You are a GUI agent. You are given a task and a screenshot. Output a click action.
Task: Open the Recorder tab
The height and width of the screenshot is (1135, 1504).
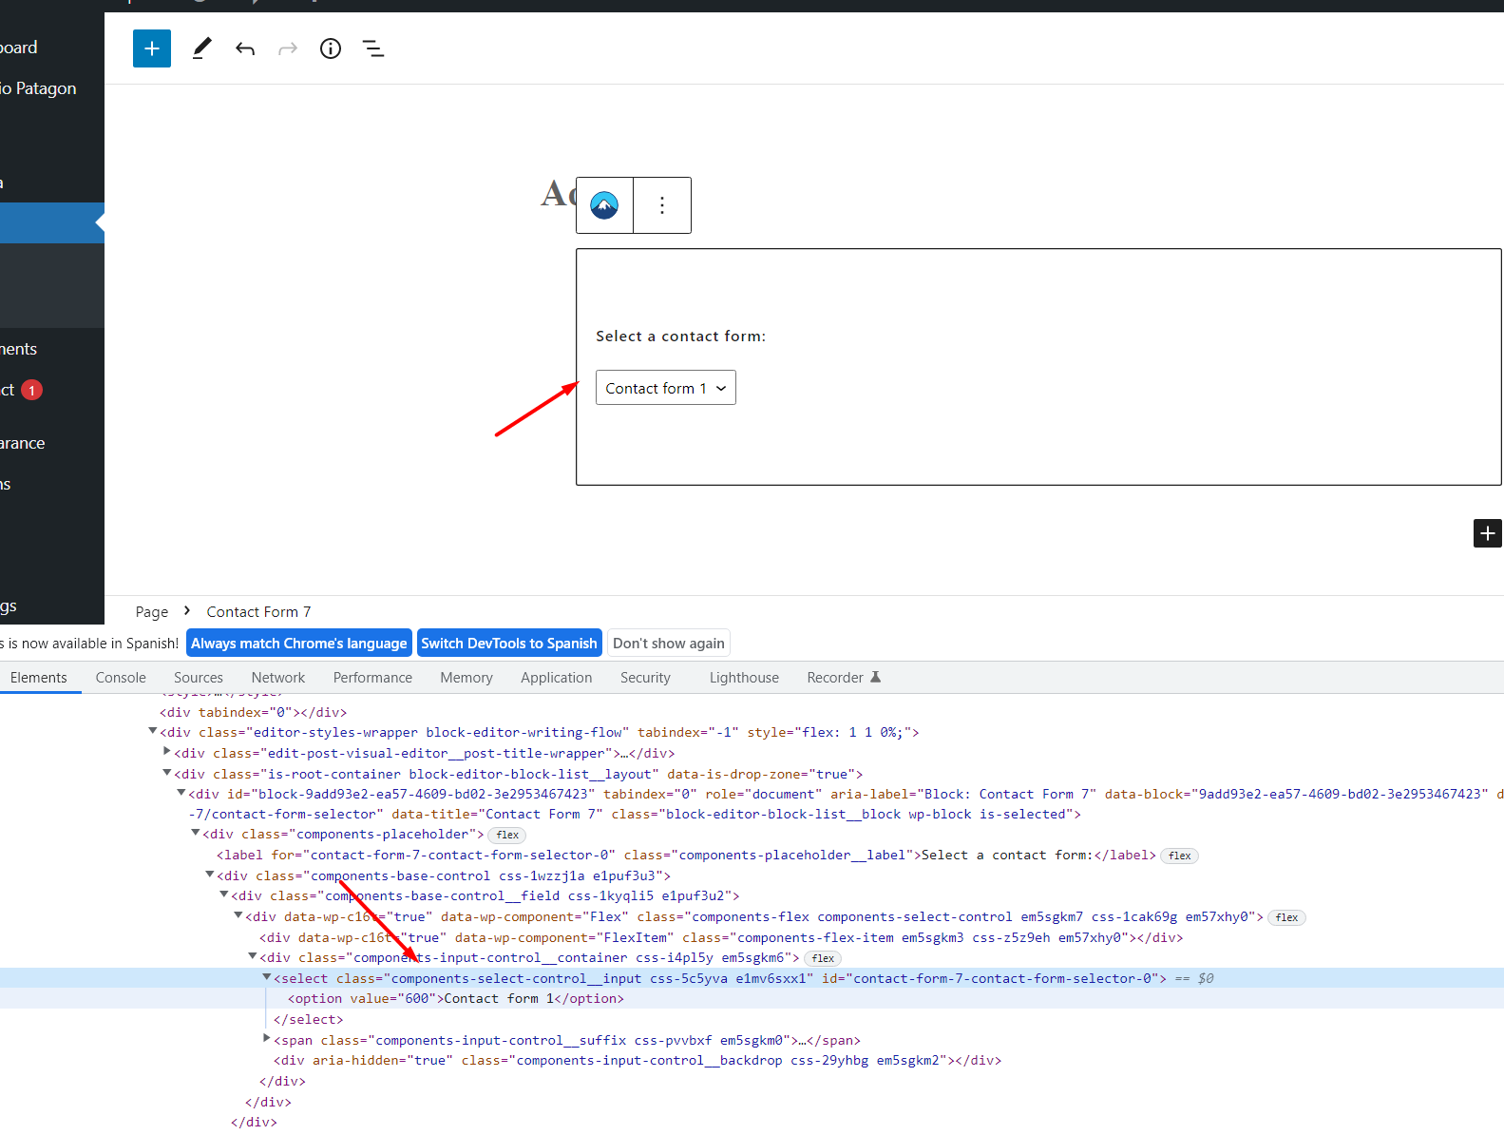point(835,678)
